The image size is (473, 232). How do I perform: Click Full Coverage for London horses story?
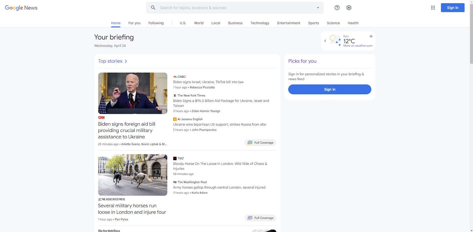(x=260, y=218)
